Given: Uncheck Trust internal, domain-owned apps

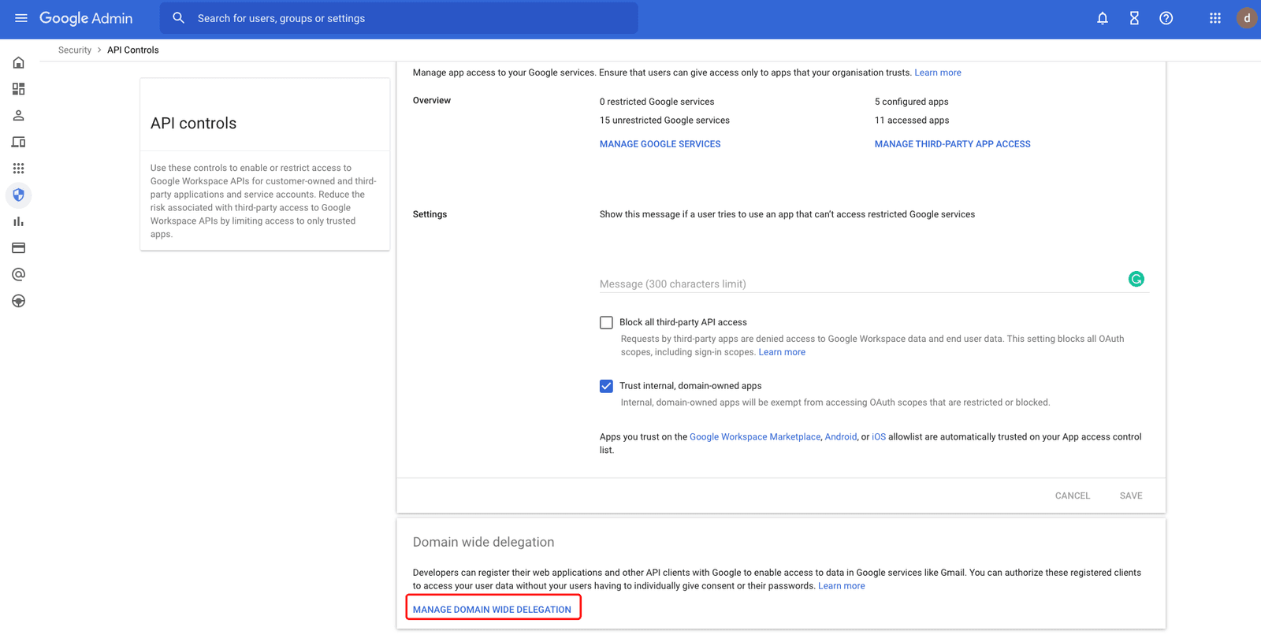Looking at the screenshot, I should tap(606, 386).
